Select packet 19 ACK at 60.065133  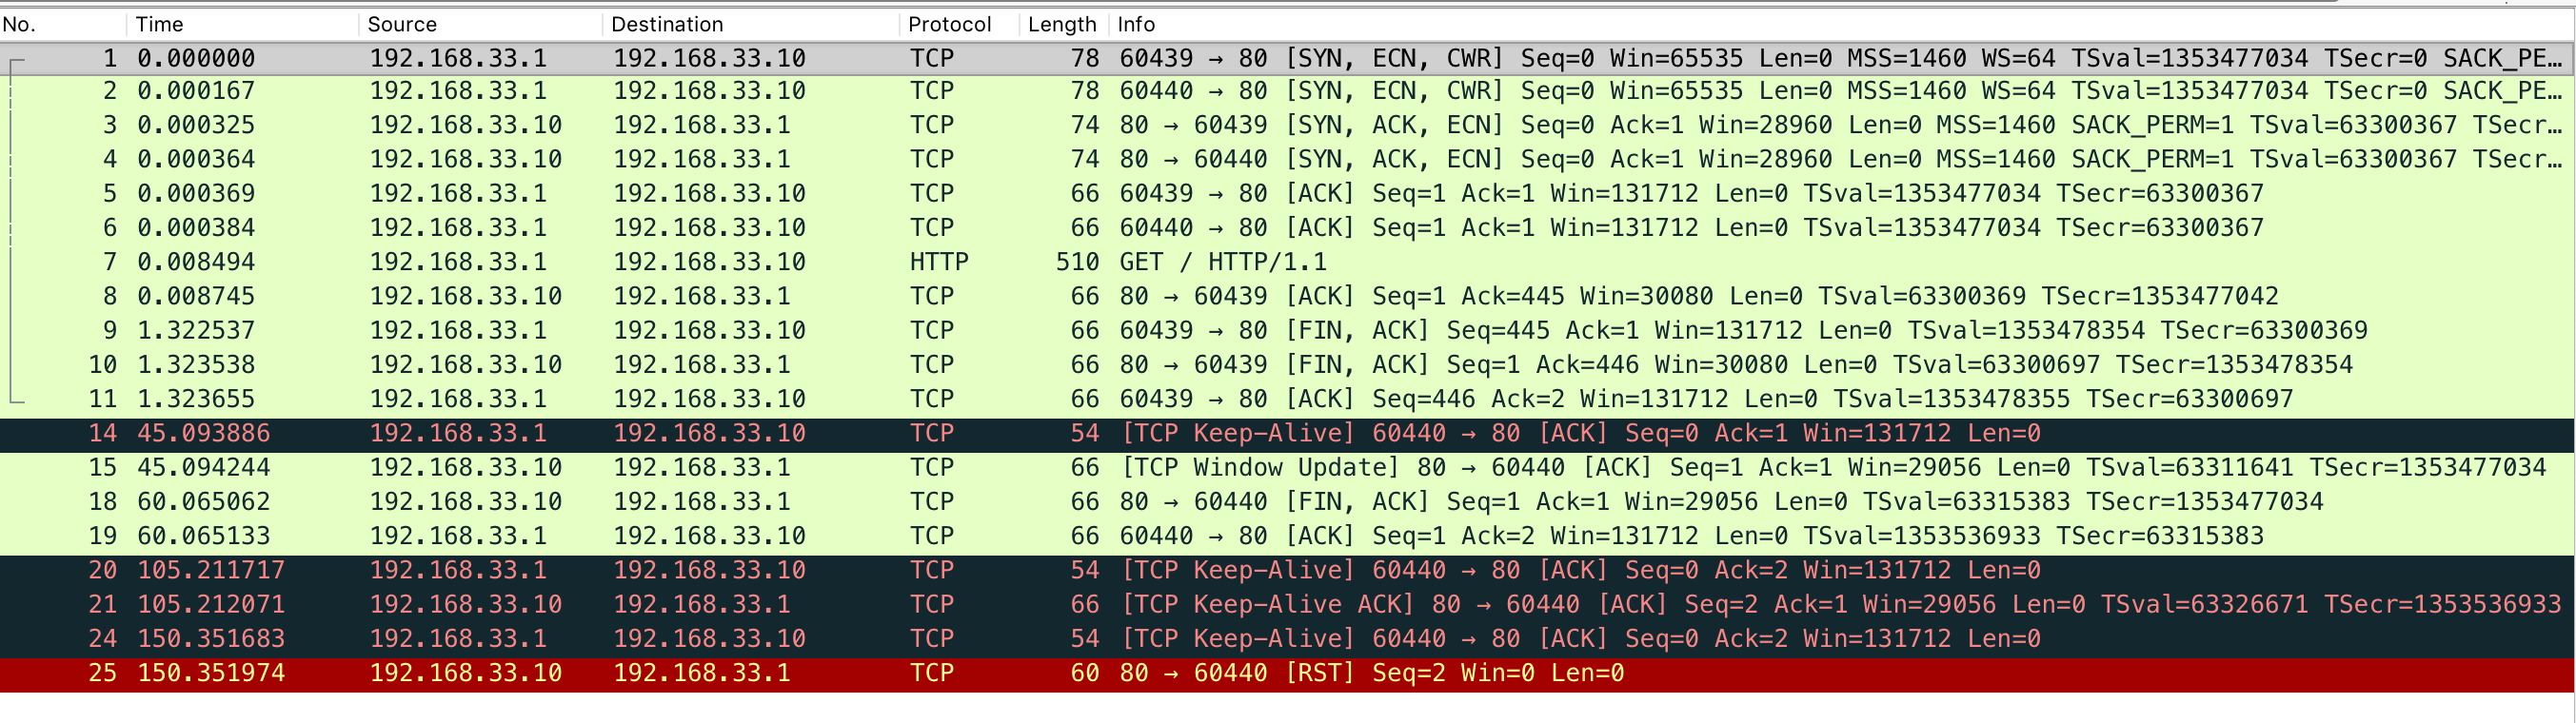(1288, 536)
